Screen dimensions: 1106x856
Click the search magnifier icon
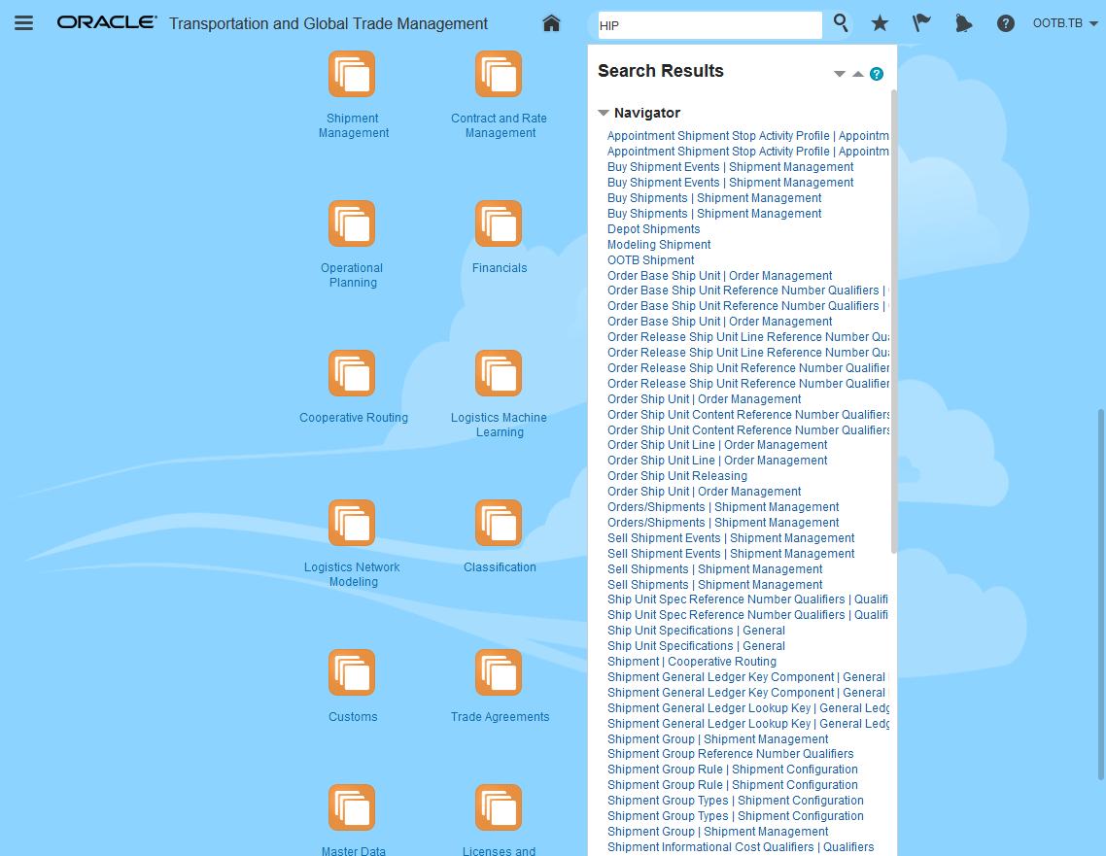click(x=841, y=23)
